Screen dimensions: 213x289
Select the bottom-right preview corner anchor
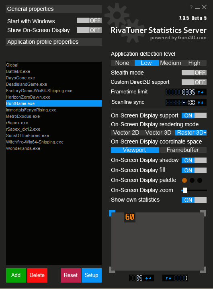(203, 270)
